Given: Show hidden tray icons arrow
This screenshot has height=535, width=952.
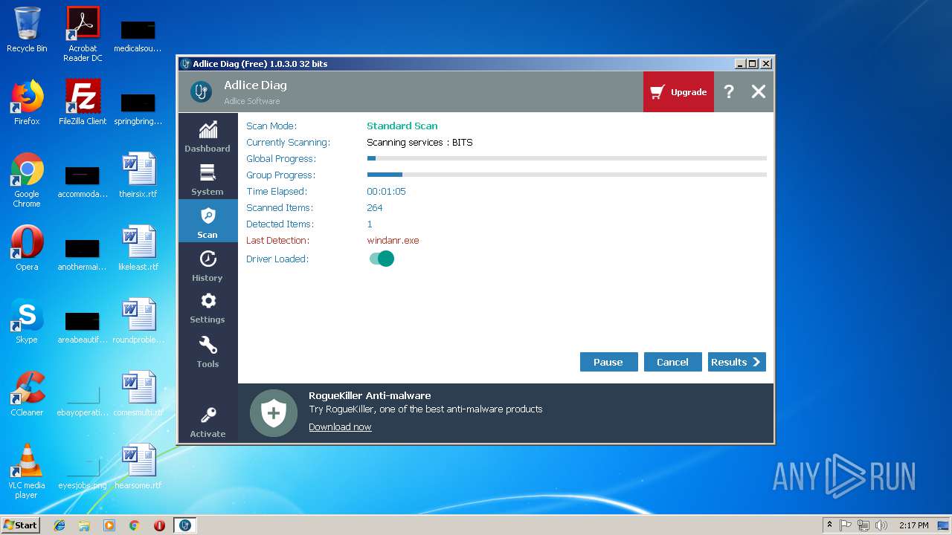Looking at the screenshot, I should 829,525.
